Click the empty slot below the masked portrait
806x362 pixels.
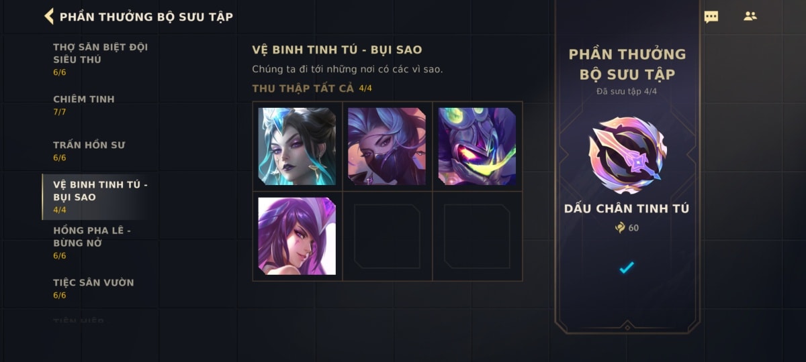pyautogui.click(x=387, y=236)
